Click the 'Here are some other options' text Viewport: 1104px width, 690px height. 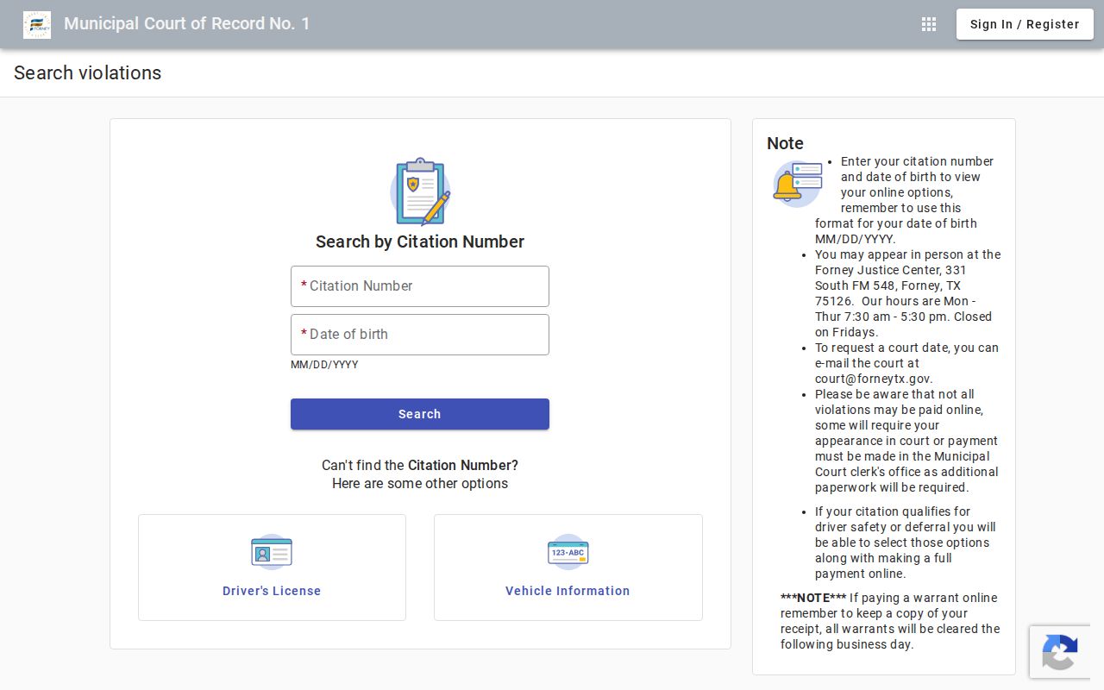(x=420, y=483)
